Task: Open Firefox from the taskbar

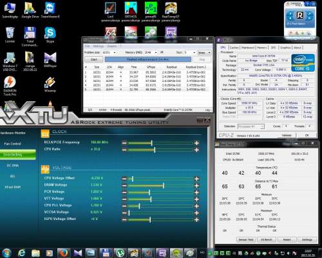Action: 63,253
